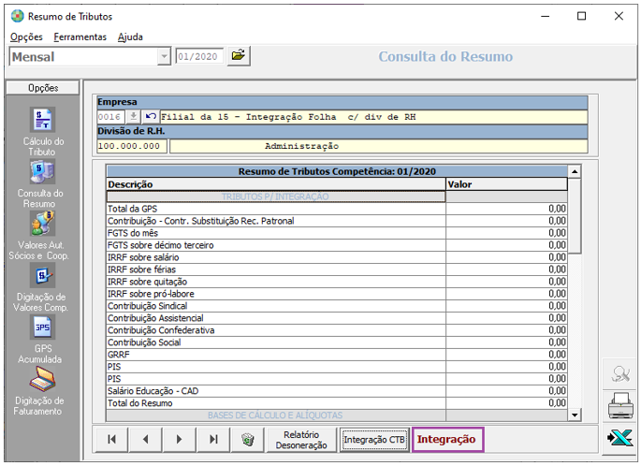Select the Total do Resumo row
Screen dimensions: 641x466
coord(337,403)
